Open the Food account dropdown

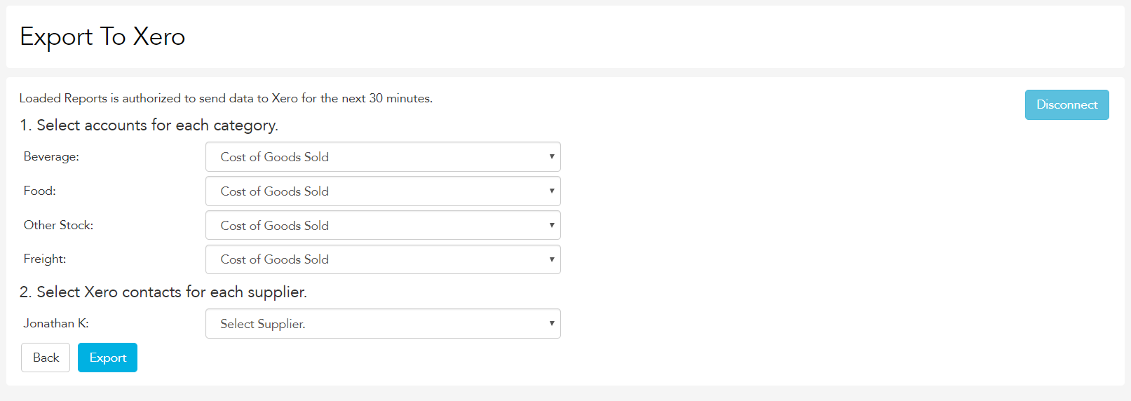click(x=383, y=191)
